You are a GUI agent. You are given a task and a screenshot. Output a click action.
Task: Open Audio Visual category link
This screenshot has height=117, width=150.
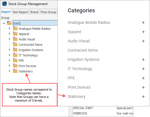pyautogui.click(x=79, y=41)
